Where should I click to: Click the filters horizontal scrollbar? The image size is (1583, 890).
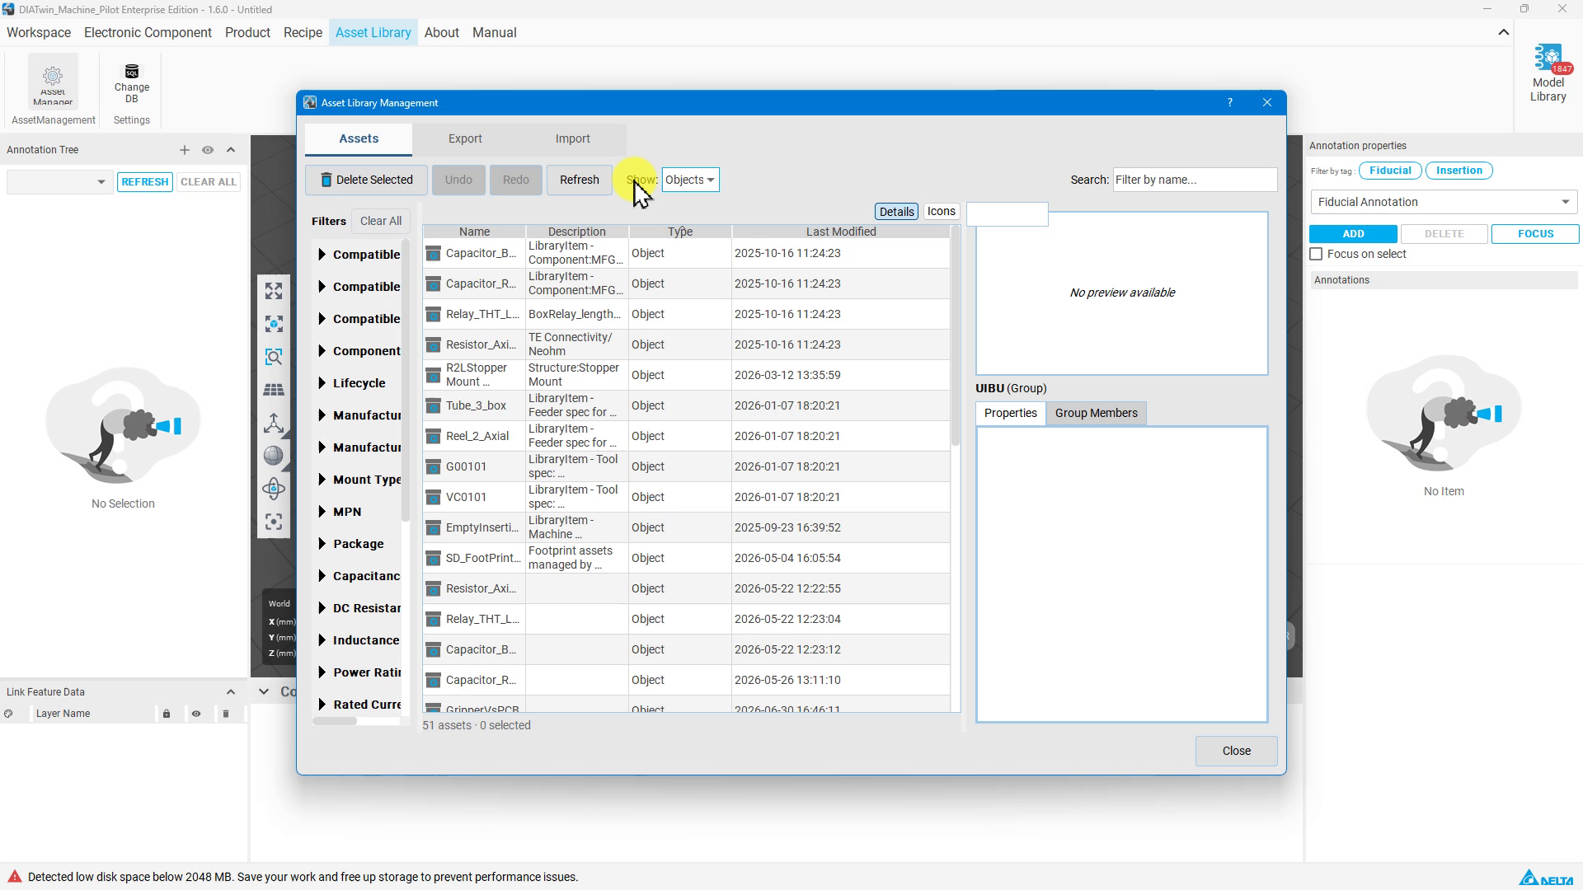pyautogui.click(x=335, y=721)
